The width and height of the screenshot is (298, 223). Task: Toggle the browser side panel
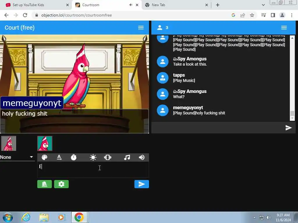click(x=273, y=15)
